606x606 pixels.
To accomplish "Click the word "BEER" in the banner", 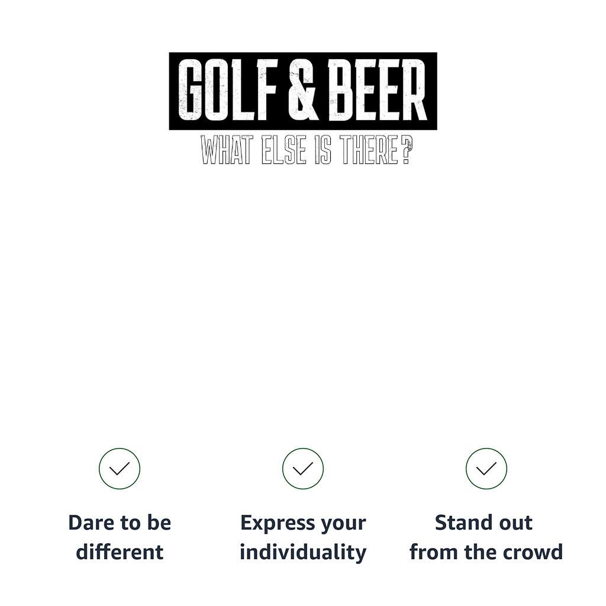I will [x=376, y=91].
